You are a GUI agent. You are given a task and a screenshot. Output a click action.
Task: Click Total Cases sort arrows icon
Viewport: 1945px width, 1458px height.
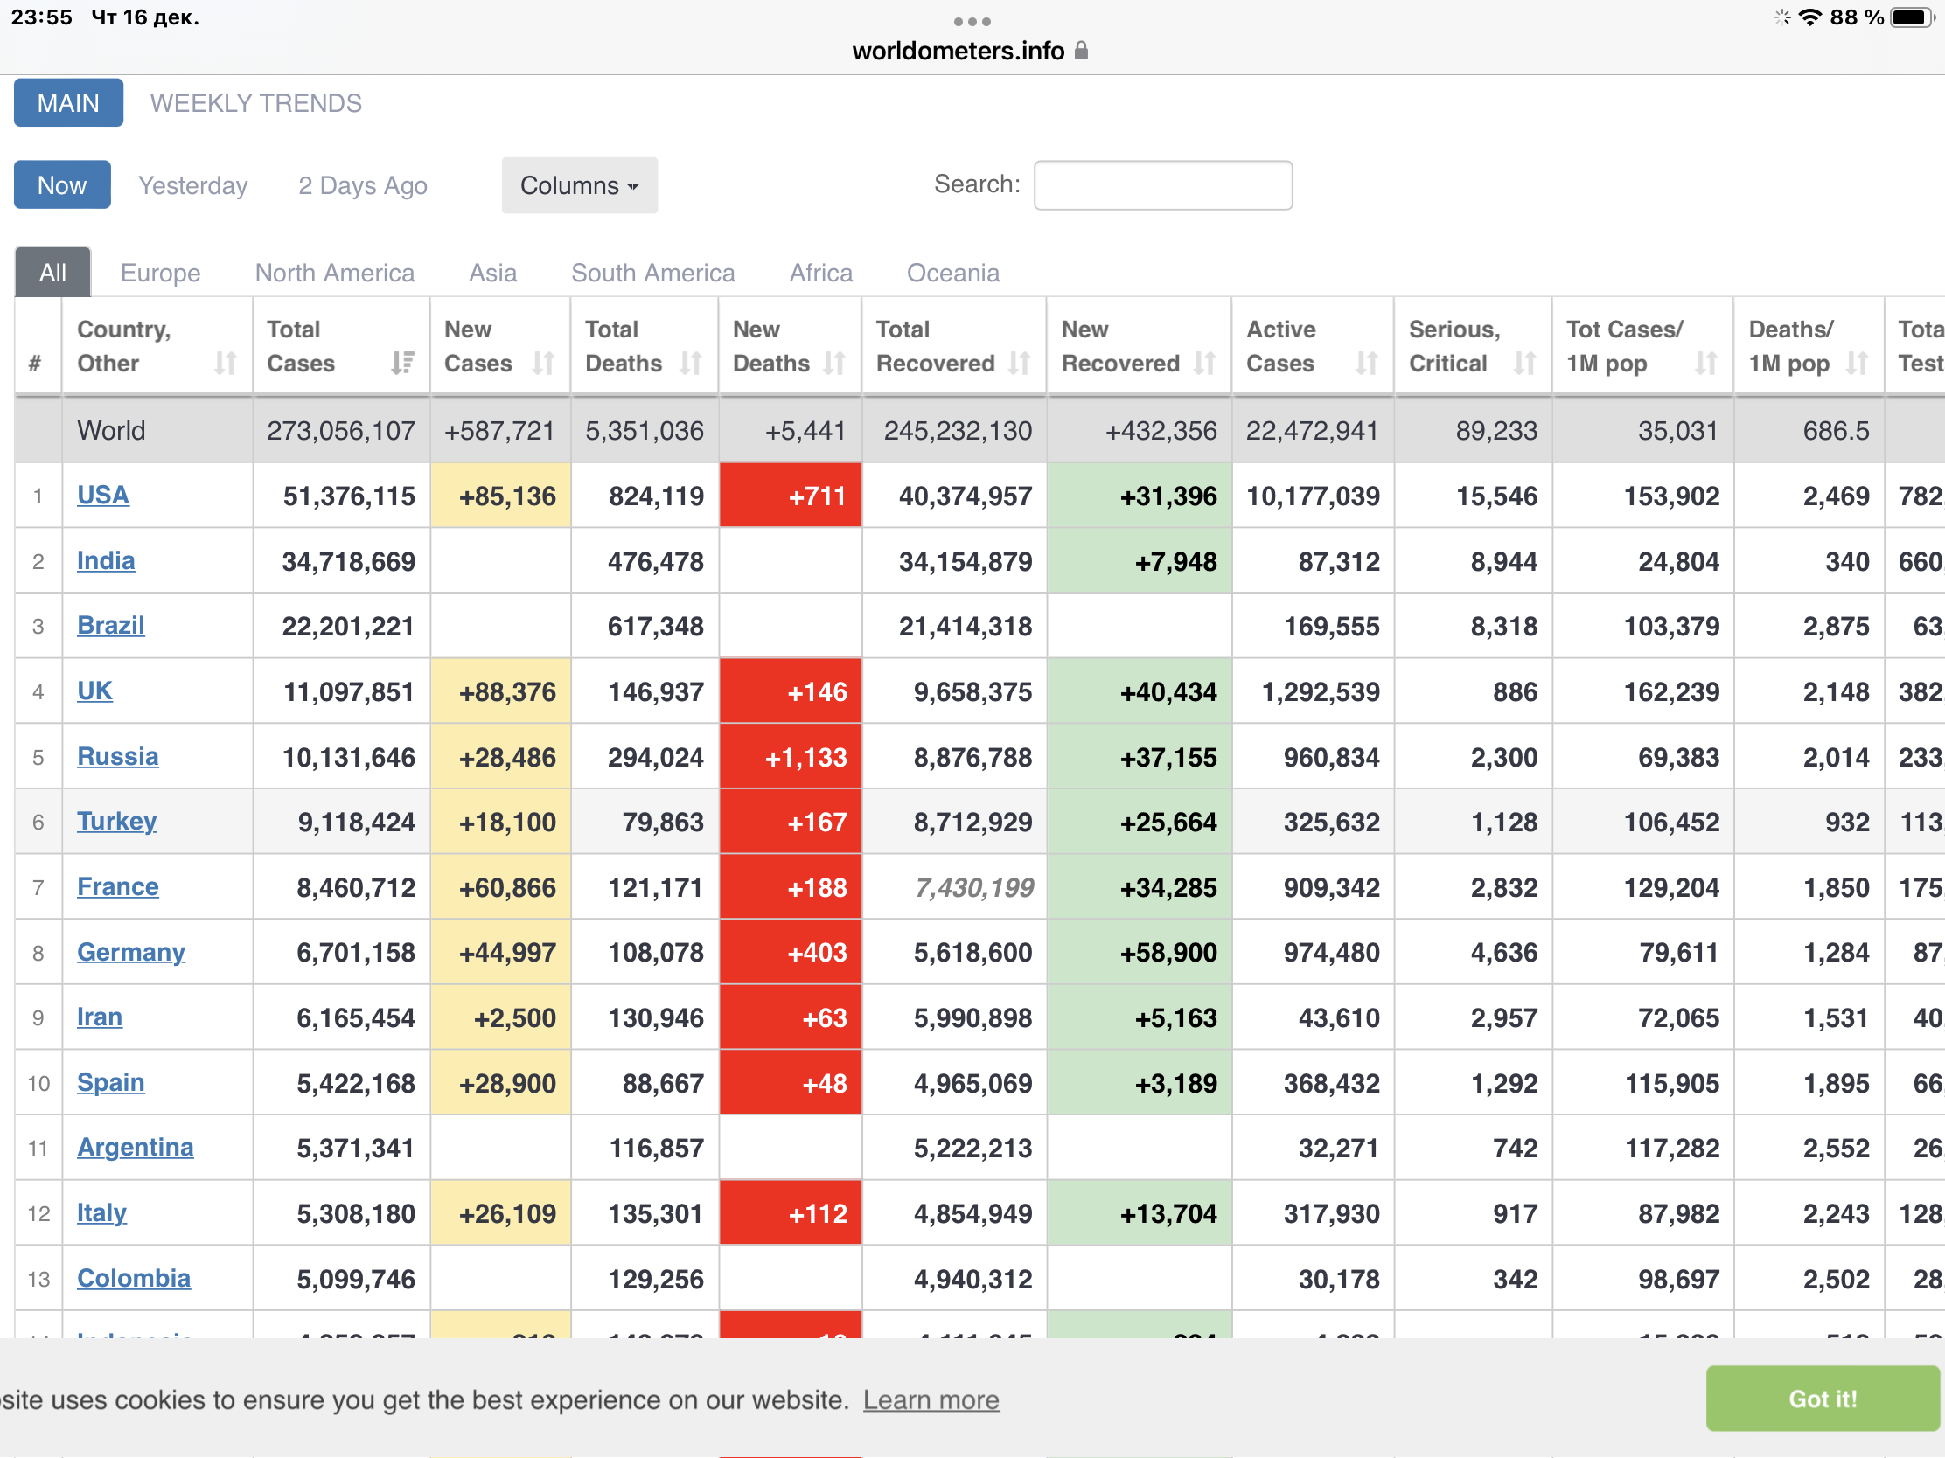tap(402, 363)
